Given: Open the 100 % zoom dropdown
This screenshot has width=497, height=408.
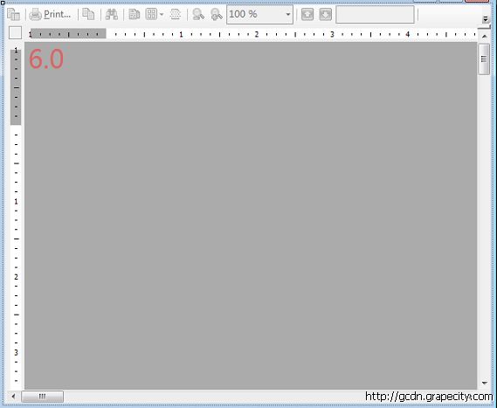Looking at the screenshot, I should tap(260, 14).
